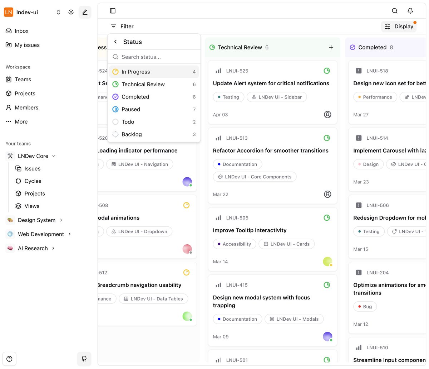Click Technical Review column status icon
This screenshot has width=429, height=369.
click(212, 47)
